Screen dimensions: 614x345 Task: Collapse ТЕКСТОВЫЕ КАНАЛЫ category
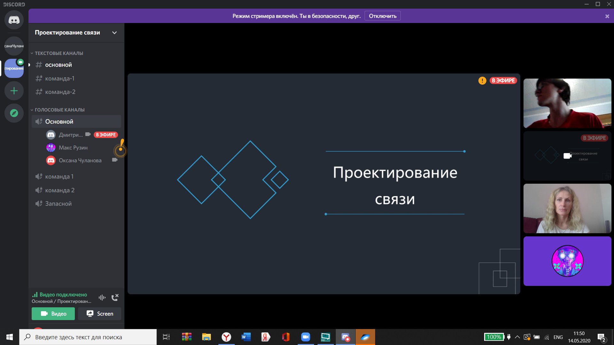[59, 53]
